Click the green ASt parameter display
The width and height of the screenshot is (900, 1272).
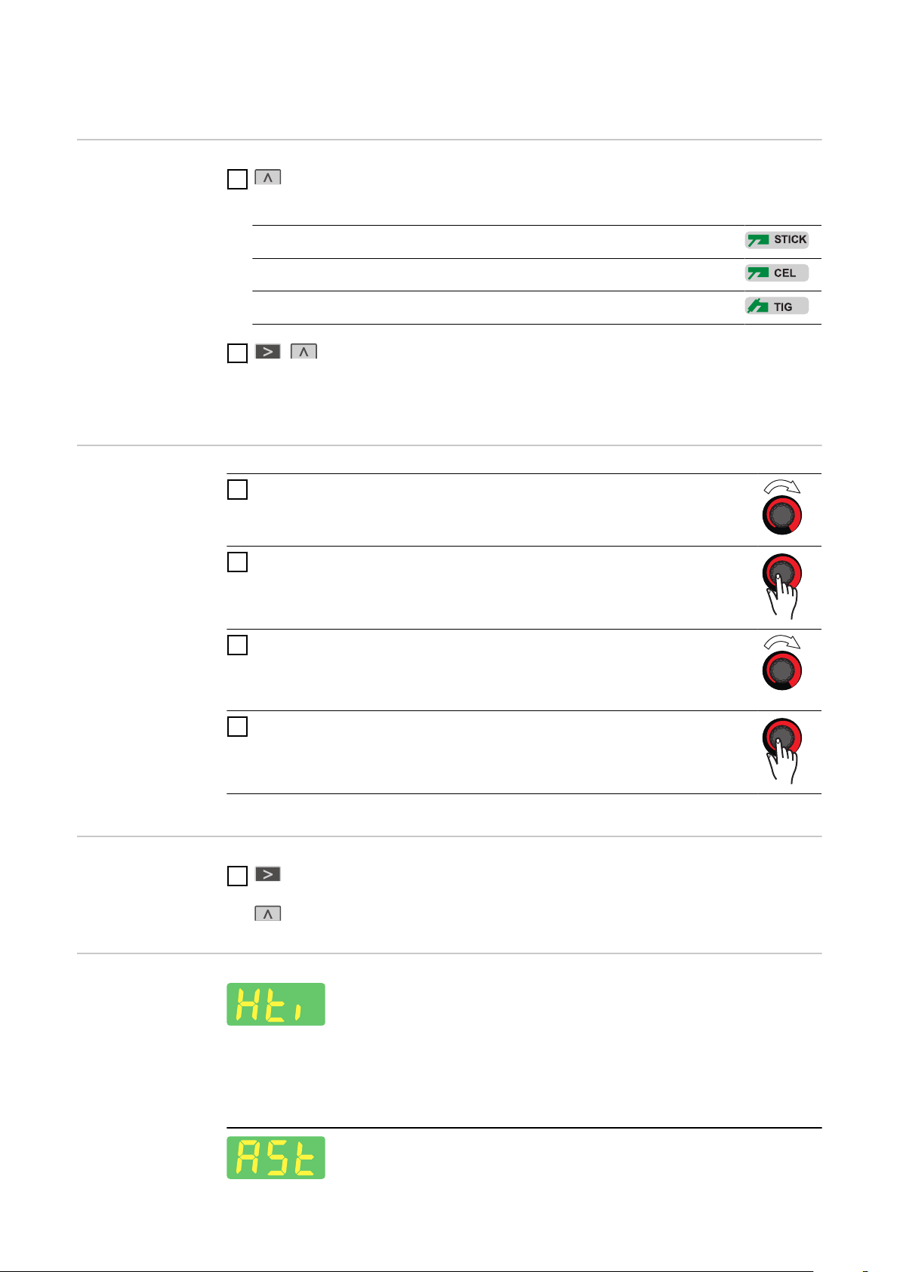point(276,1157)
